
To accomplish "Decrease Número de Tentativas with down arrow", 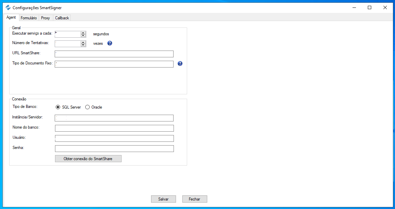I will click(83, 45).
